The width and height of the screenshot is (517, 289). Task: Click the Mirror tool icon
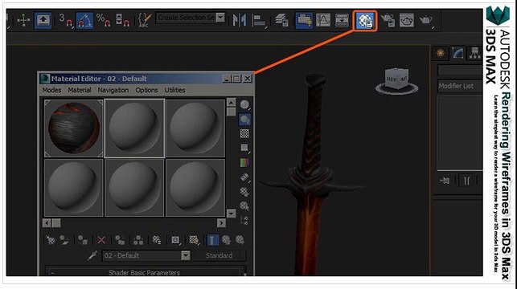240,20
